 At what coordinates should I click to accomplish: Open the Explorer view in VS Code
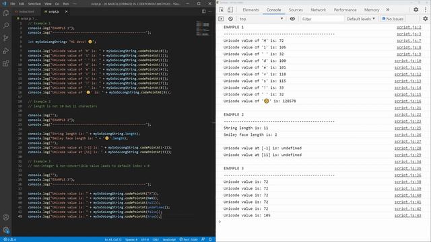point(6,13)
